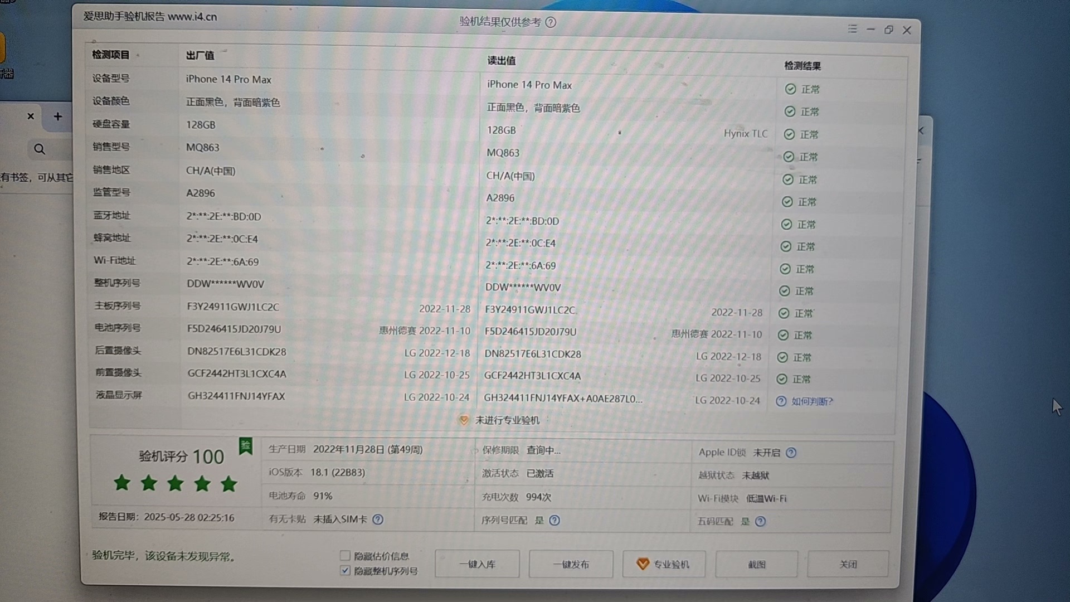Click the 一键入库 button

point(477,564)
